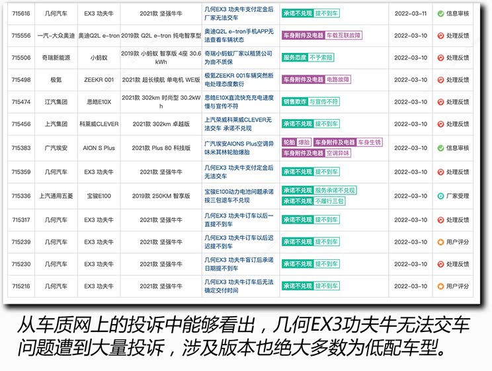
Task: Open the 思皓E10X直流快充 complaint link
Action: pos(239,102)
